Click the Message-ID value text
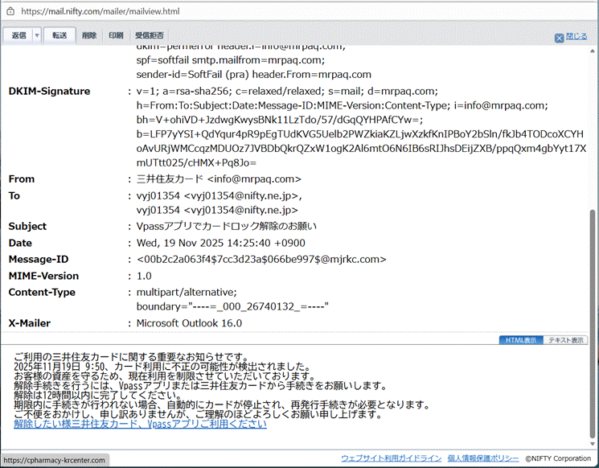 (261, 259)
